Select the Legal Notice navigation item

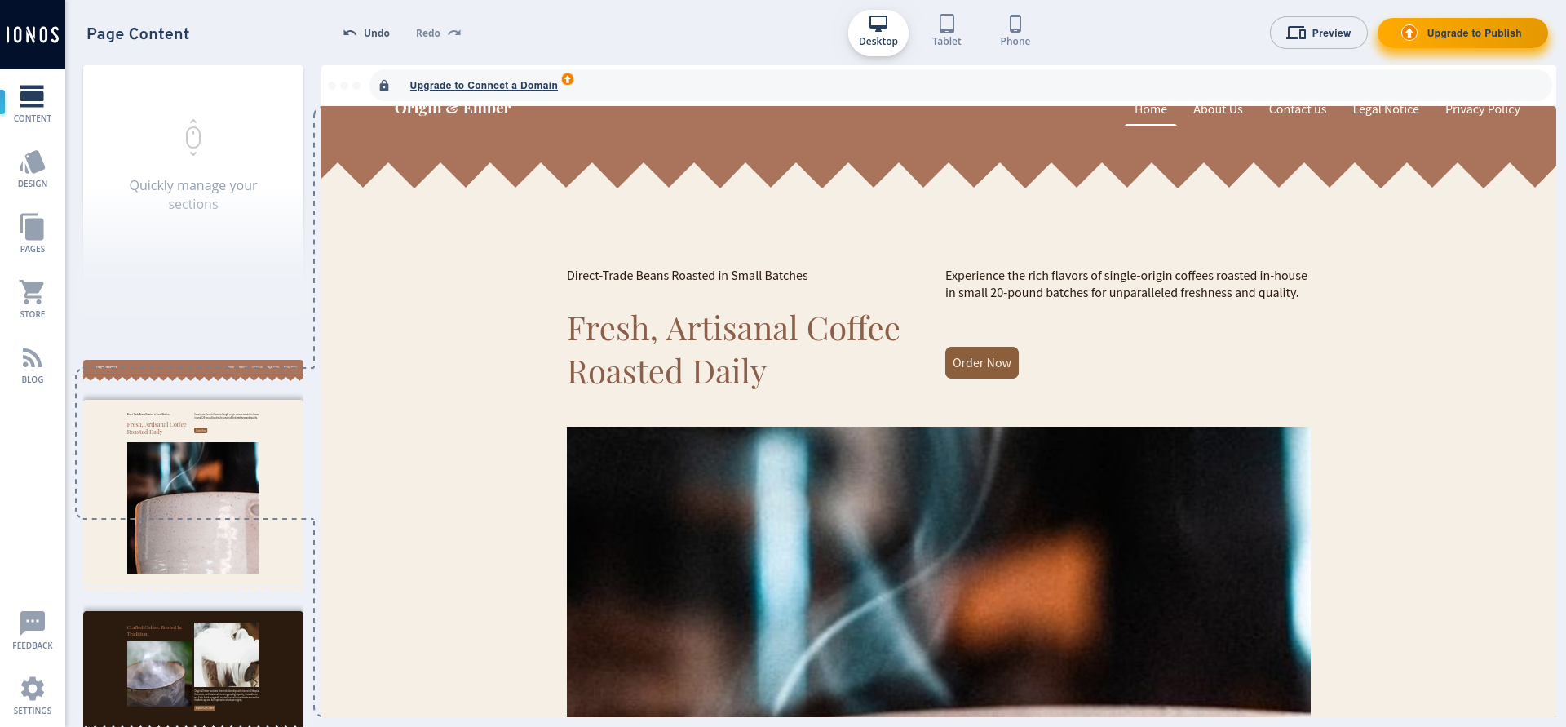tap(1386, 110)
